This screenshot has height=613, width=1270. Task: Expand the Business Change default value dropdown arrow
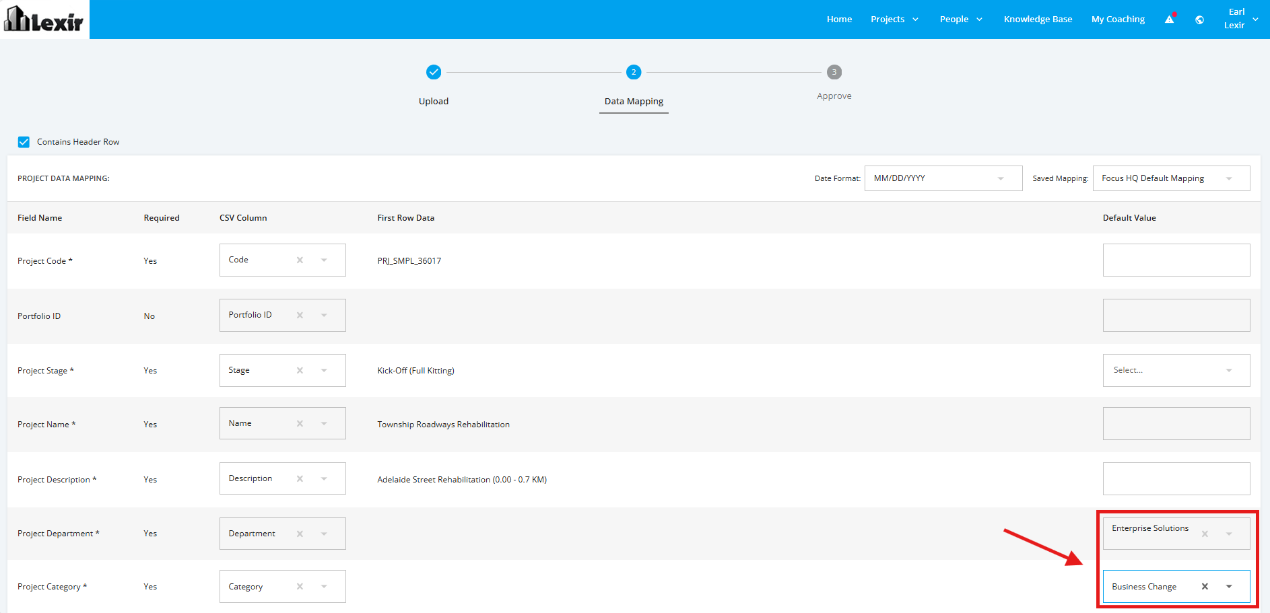(1229, 586)
